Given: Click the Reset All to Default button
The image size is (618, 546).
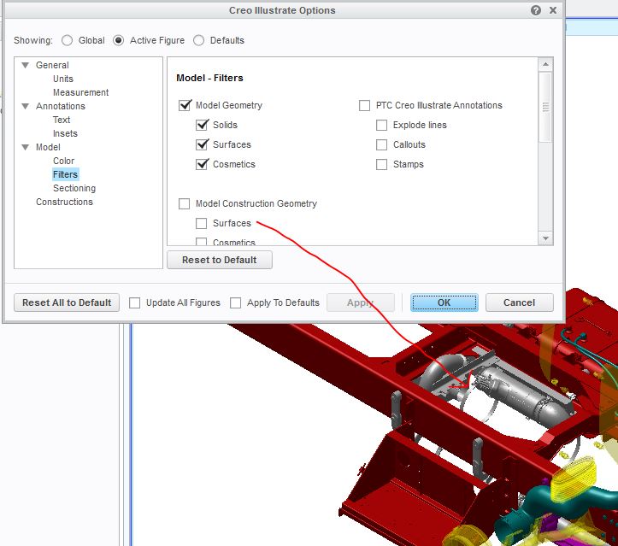Looking at the screenshot, I should click(x=67, y=302).
